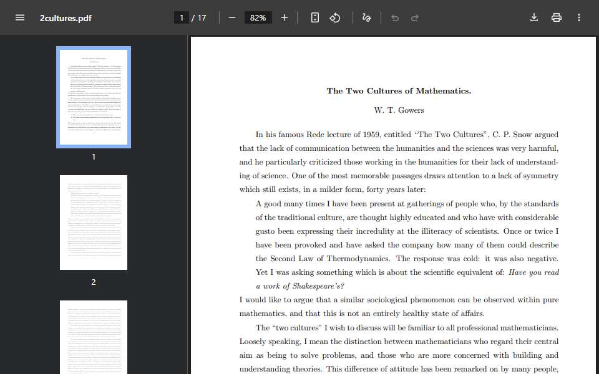599x374 pixels.
Task: Download the 2cultures.pdf file
Action: pos(534,17)
